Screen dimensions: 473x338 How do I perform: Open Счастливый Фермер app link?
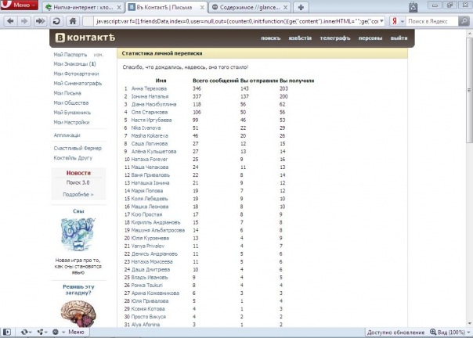[78, 148]
